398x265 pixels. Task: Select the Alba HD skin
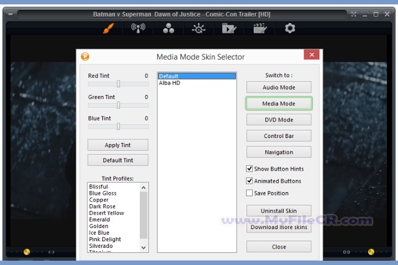197,83
